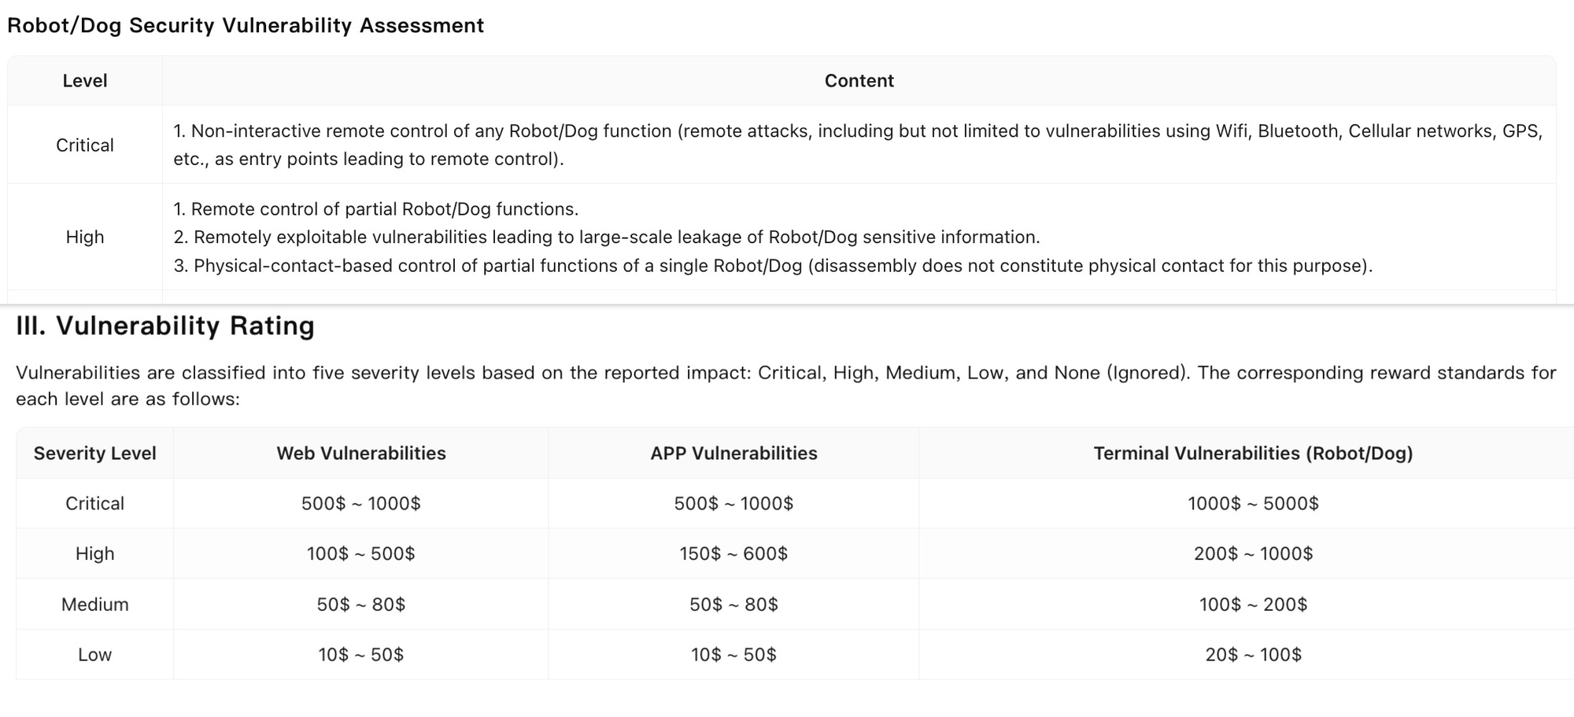
Task: Click the '150$ ~ 600$' reward cell
Action: click(733, 554)
